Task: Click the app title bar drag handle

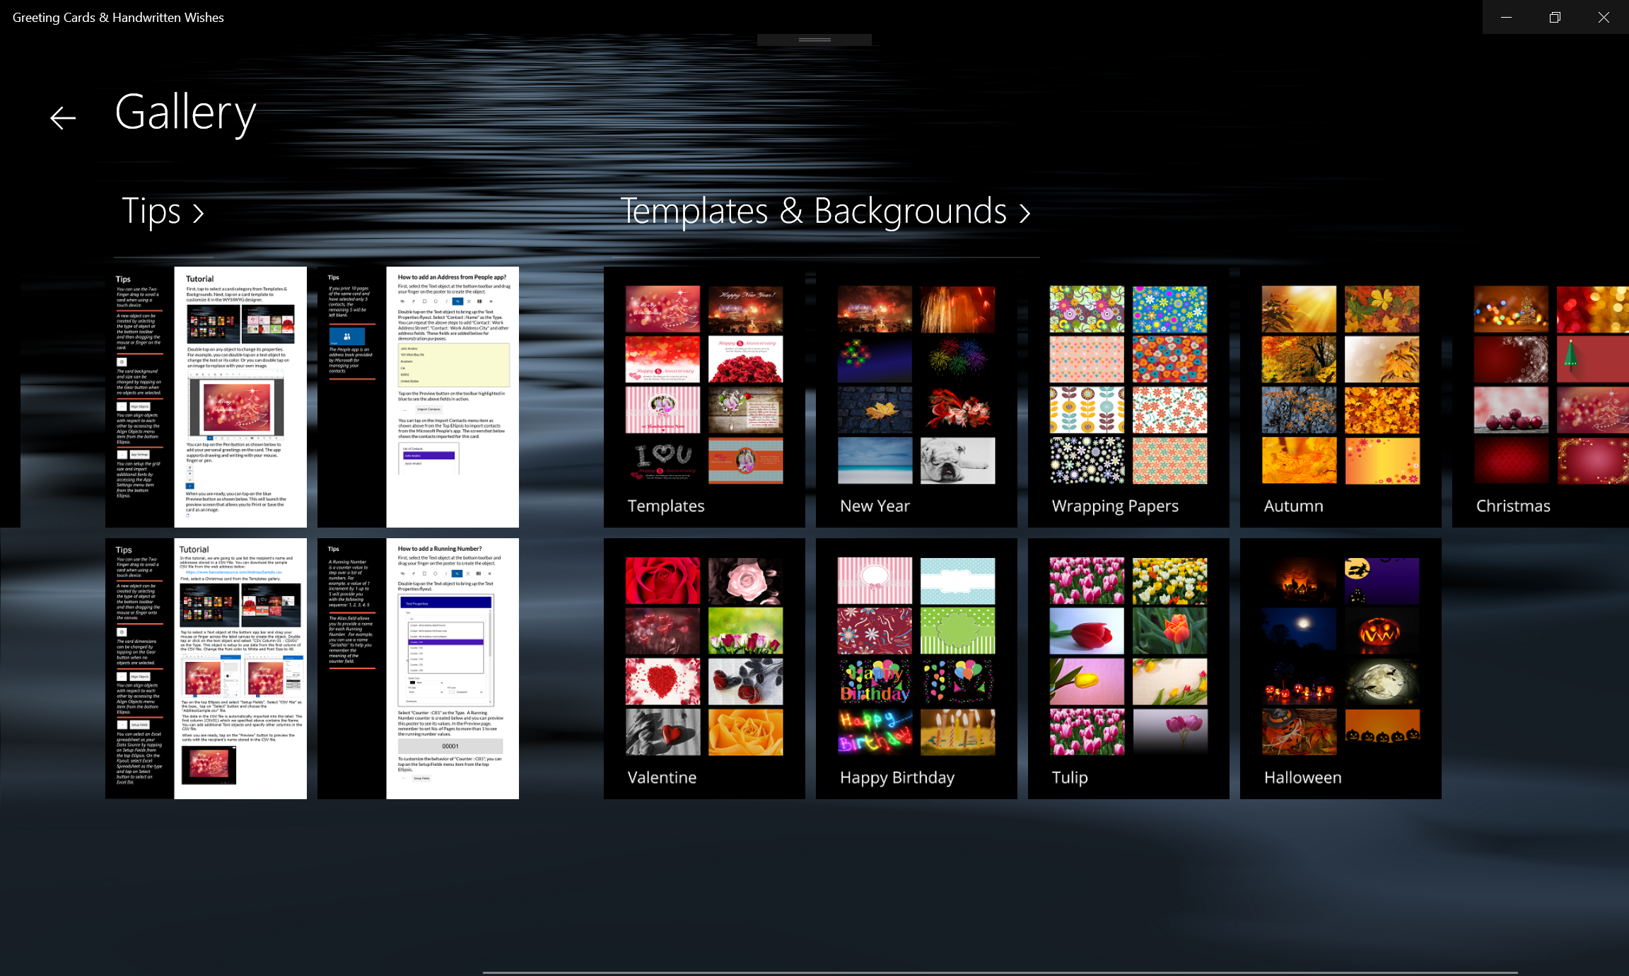Action: pos(813,39)
